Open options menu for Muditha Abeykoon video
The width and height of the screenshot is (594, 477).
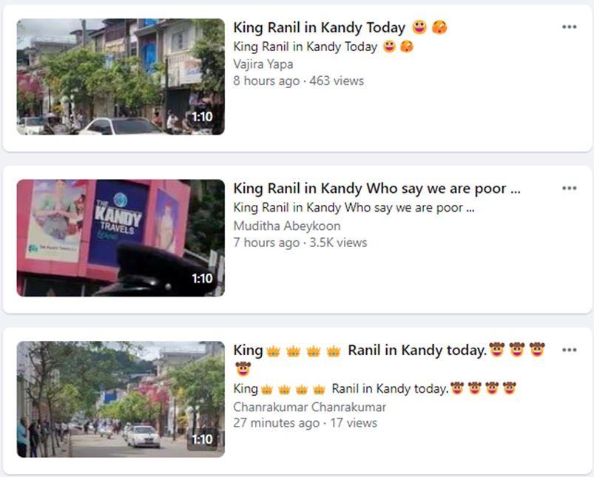569,189
